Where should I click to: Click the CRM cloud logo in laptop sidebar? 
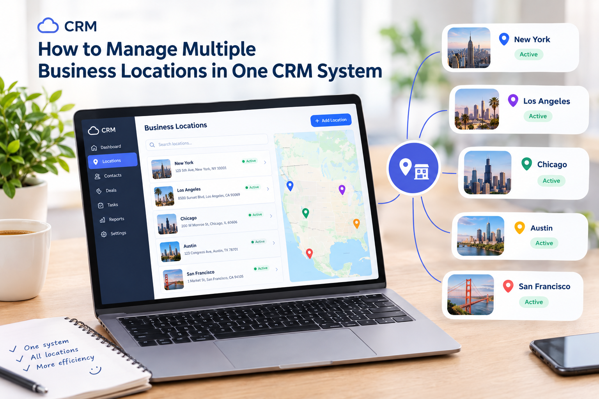coord(93,131)
